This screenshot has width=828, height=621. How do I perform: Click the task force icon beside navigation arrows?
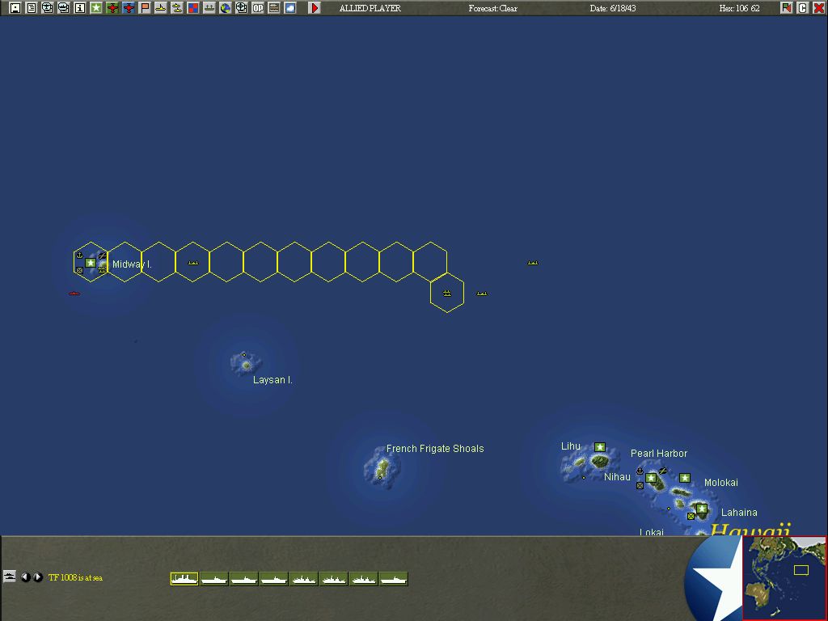[x=10, y=577]
